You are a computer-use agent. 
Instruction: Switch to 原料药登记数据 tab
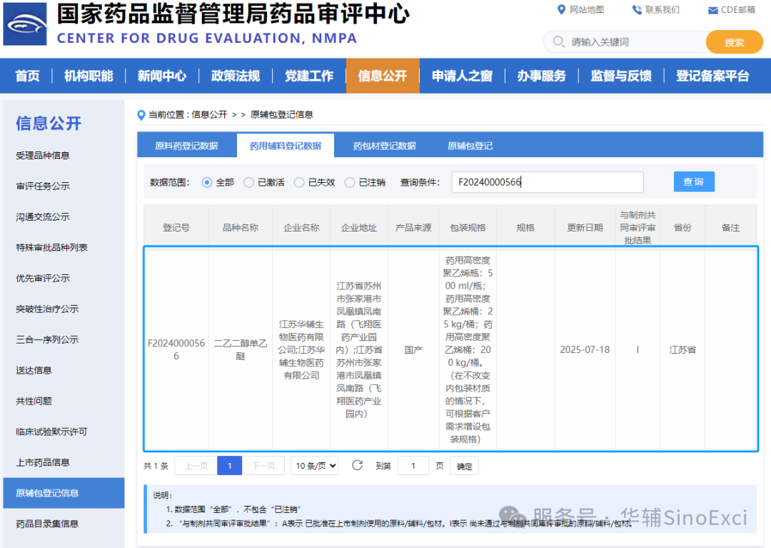click(186, 146)
